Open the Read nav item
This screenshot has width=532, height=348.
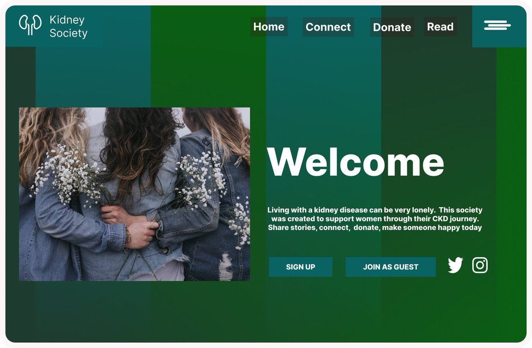[x=440, y=27]
